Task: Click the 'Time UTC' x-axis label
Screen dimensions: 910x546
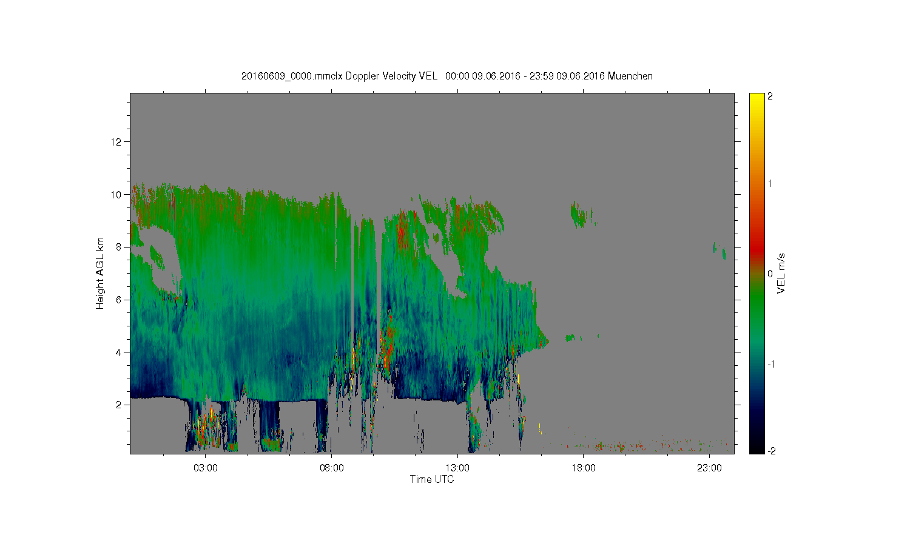Action: pyautogui.click(x=432, y=479)
